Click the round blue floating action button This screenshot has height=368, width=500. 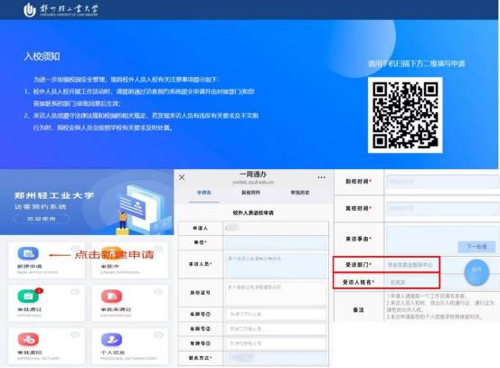tap(476, 272)
